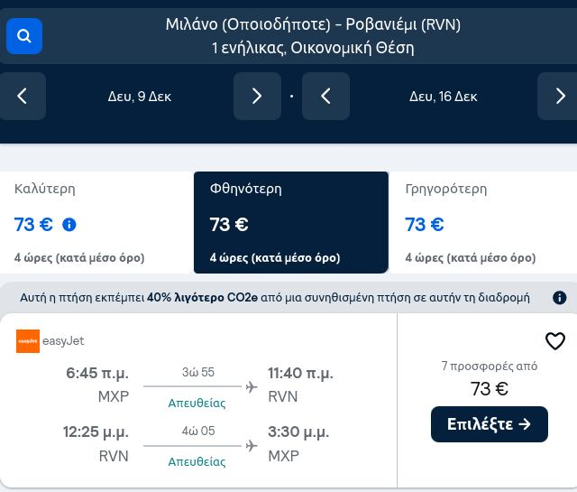The image size is (577, 492).
Task: Advance departure date after Δευ, 9 Δεκ
Action: click(257, 97)
